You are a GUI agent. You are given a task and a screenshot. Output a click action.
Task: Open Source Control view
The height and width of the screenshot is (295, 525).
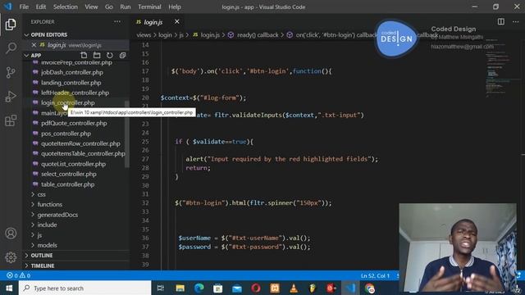pyautogui.click(x=11, y=72)
